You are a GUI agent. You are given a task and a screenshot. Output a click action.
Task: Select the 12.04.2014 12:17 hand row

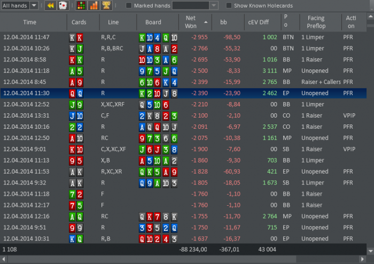tap(183, 205)
